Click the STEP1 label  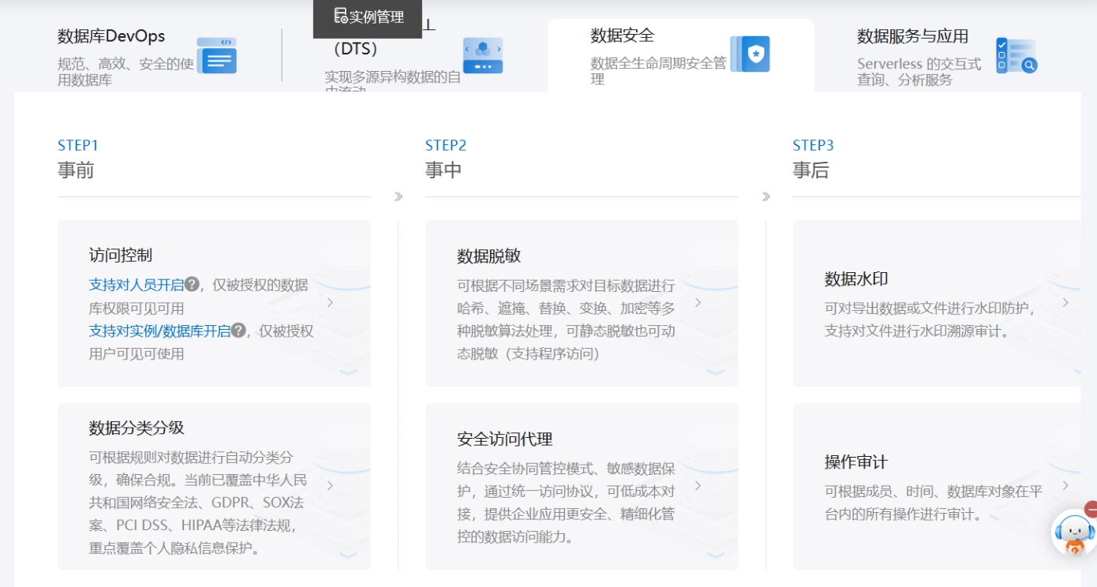(x=78, y=145)
